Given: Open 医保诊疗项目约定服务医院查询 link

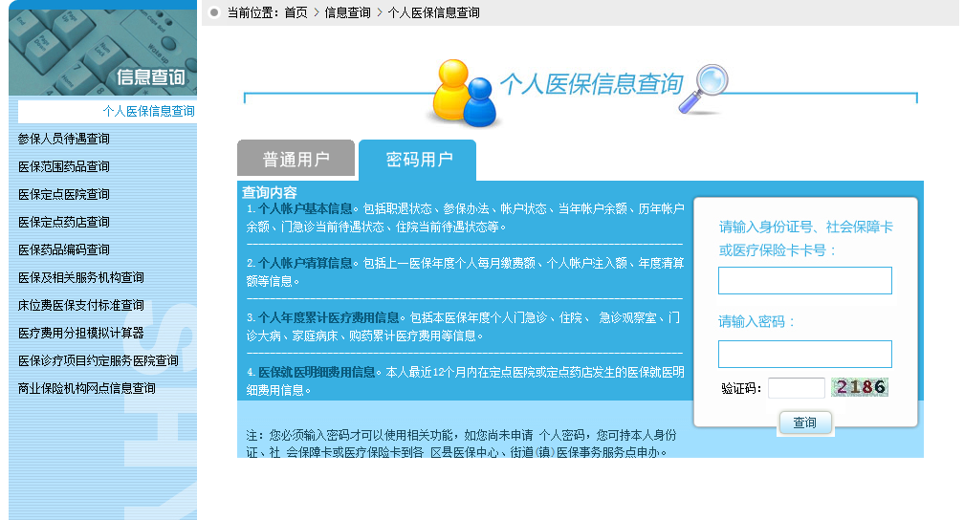Looking at the screenshot, I should pos(99,360).
